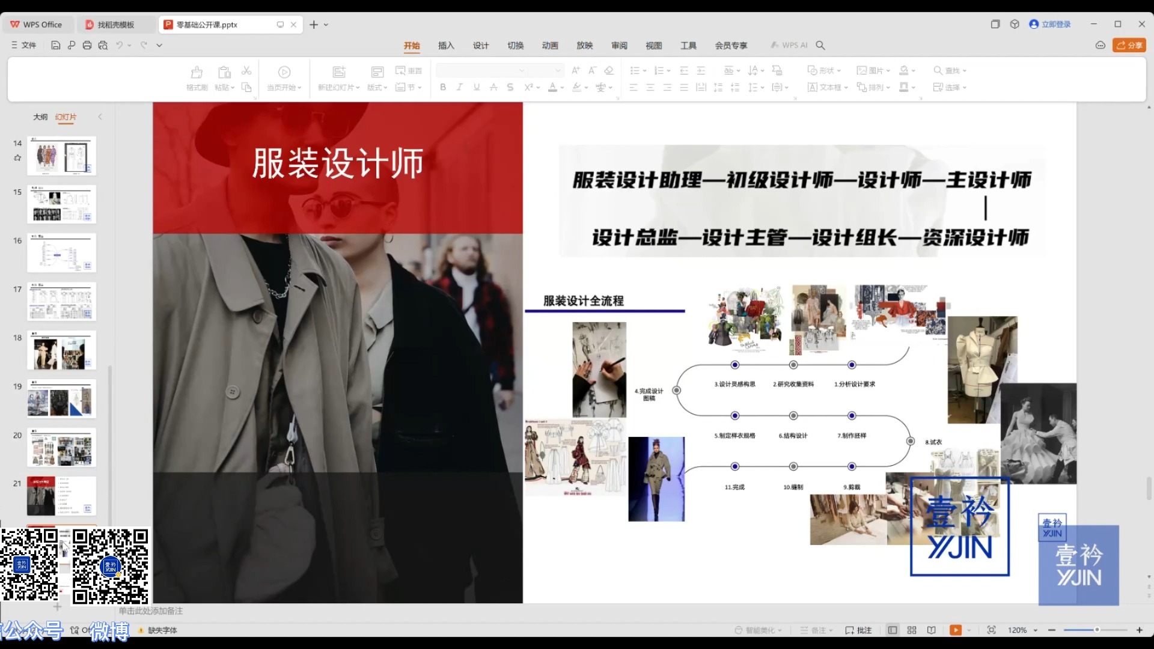Screen dimensions: 1154x649
Task: Click the fit-to-window icon in status bar
Action: 991,630
